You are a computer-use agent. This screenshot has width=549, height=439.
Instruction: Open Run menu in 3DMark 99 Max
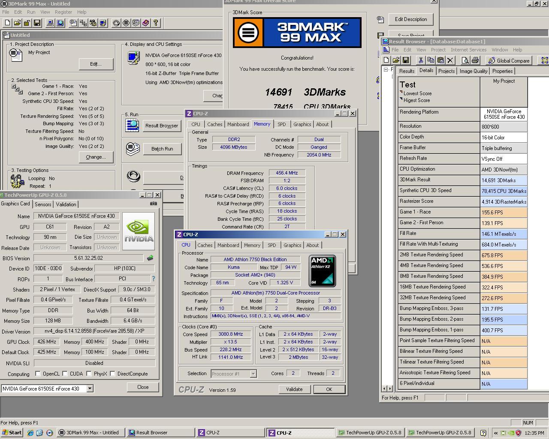tap(31, 12)
